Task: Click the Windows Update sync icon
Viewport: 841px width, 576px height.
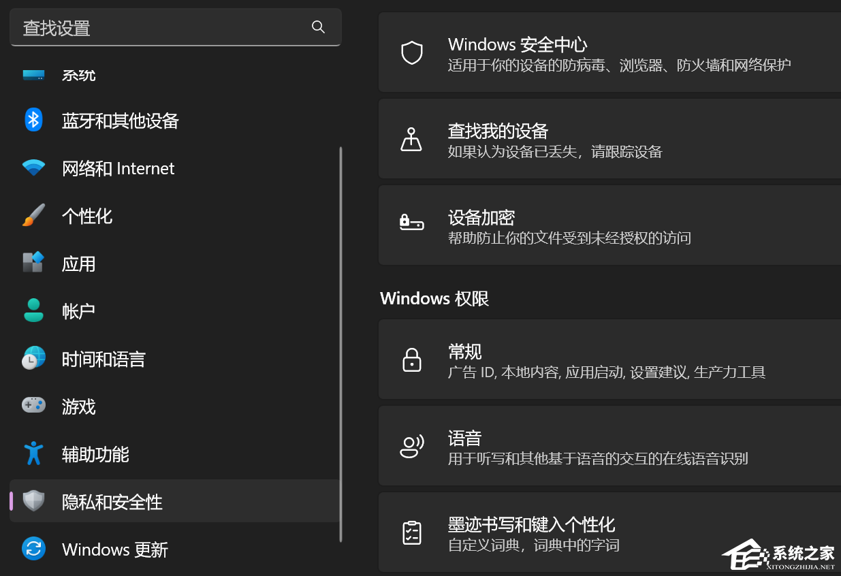Action: click(x=33, y=549)
